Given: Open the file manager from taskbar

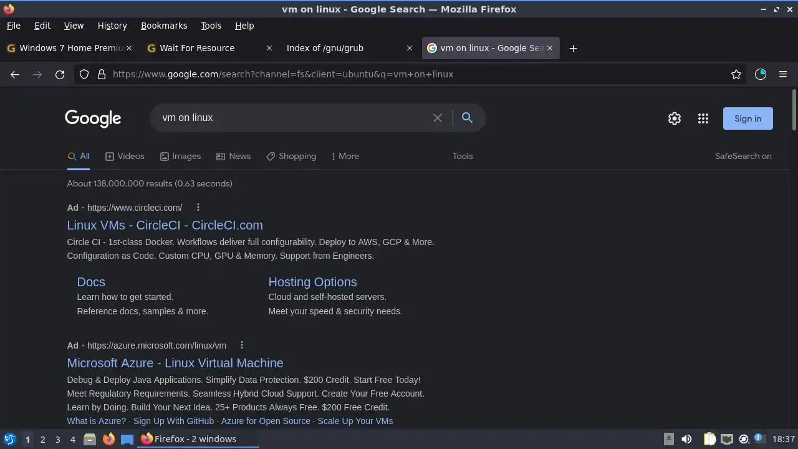Looking at the screenshot, I should point(90,439).
